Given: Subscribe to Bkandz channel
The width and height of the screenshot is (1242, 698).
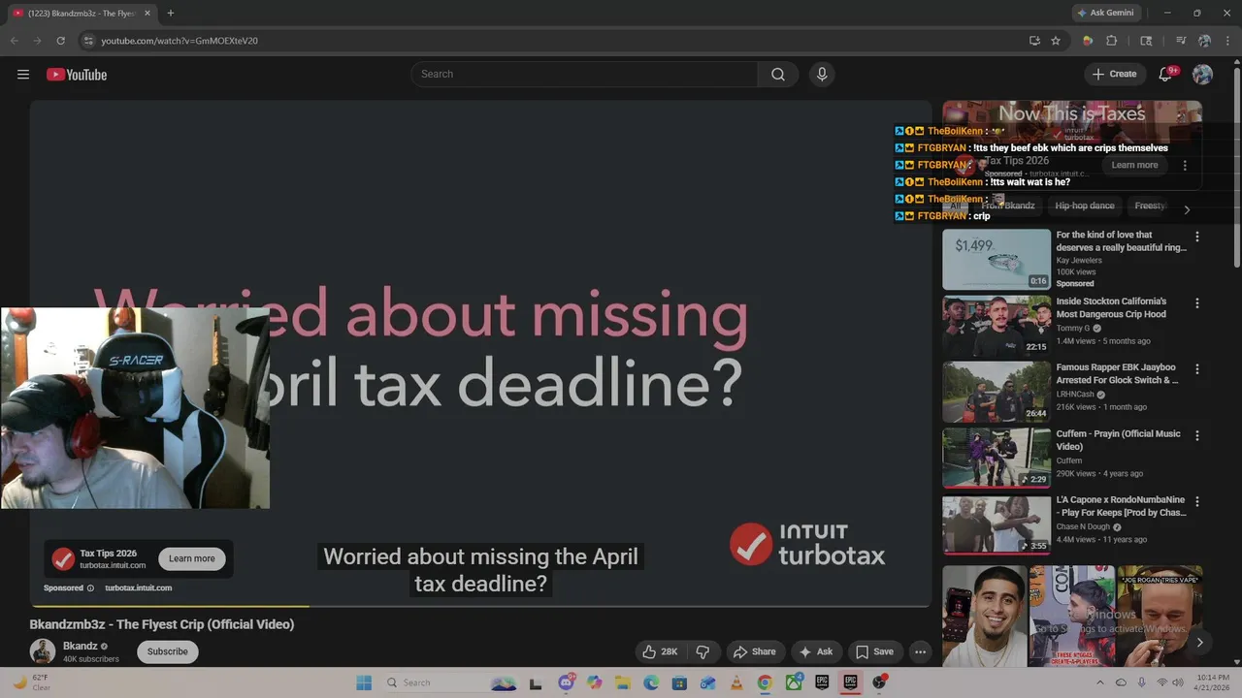Looking at the screenshot, I should (168, 651).
